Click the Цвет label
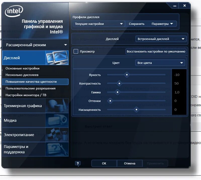The width and height of the screenshot is (201, 180). (116, 63)
